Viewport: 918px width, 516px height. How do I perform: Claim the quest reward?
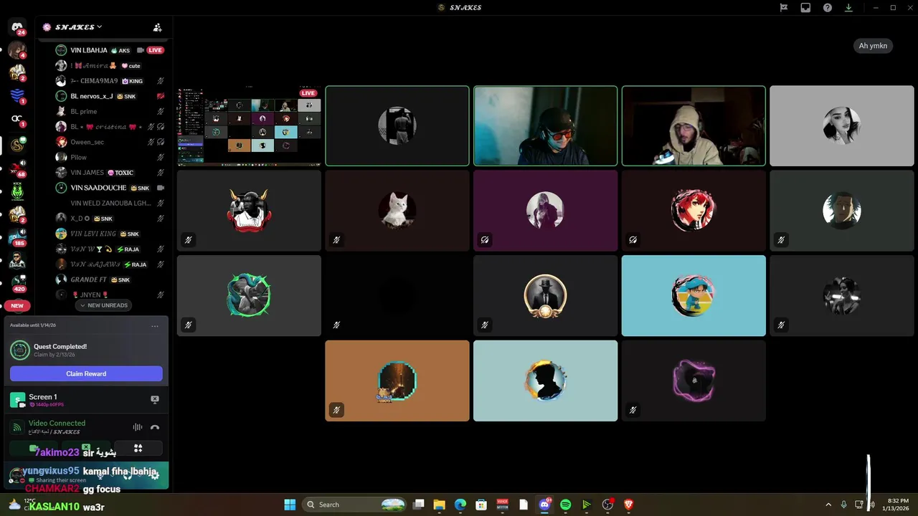tap(86, 373)
